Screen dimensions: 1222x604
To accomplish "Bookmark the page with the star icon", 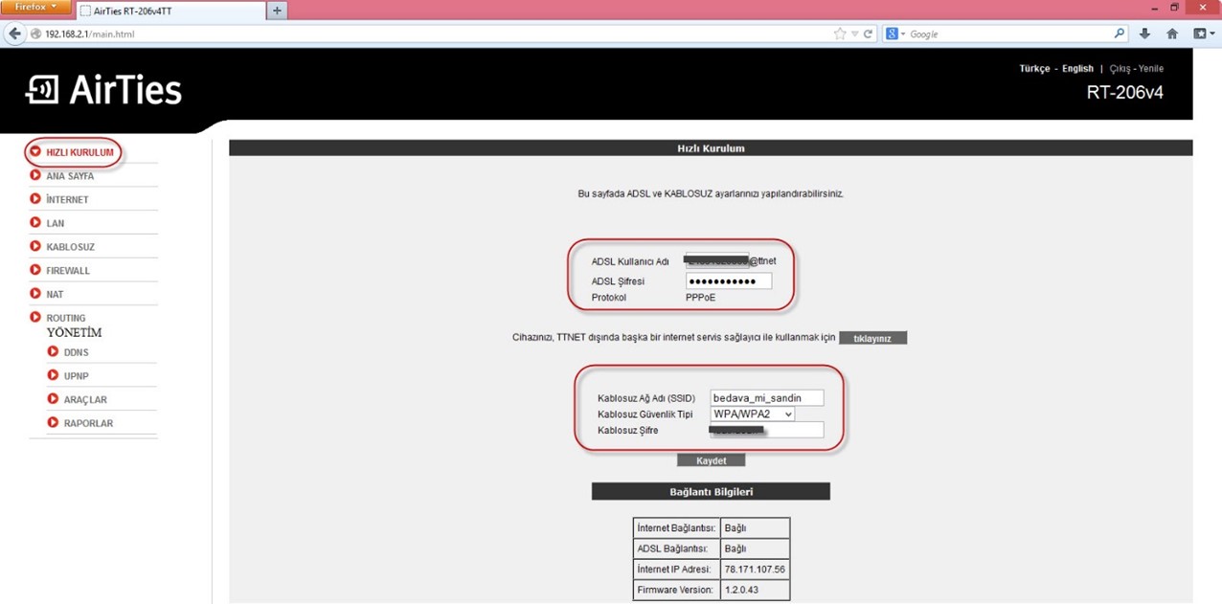I will 840,34.
